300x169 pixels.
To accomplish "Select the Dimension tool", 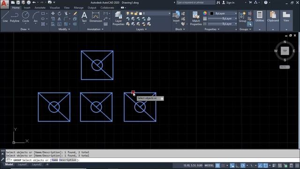I will (96, 17).
